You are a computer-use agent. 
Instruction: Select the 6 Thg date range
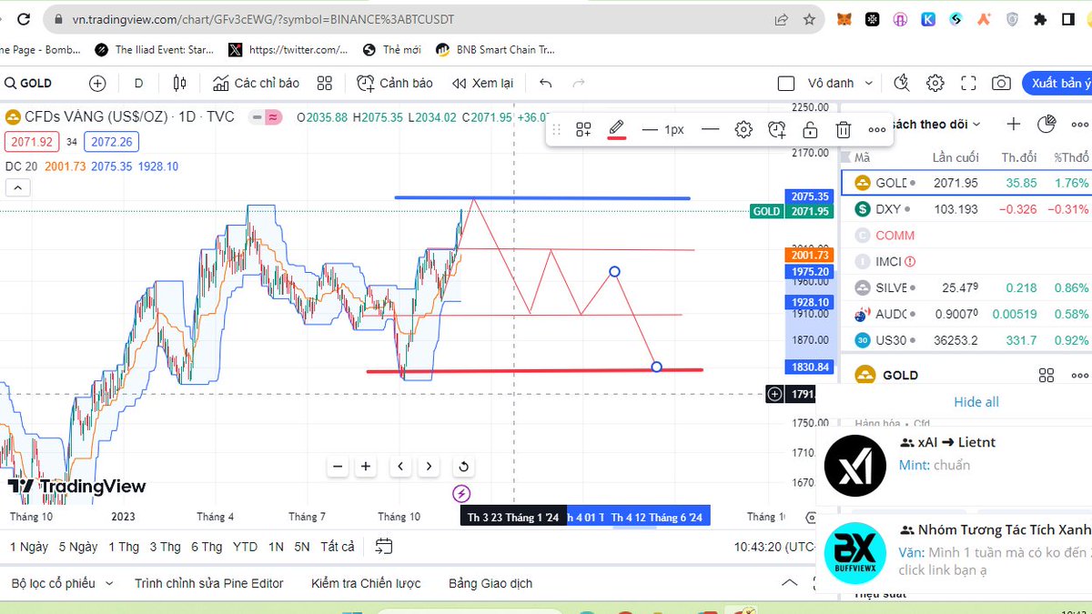[207, 547]
